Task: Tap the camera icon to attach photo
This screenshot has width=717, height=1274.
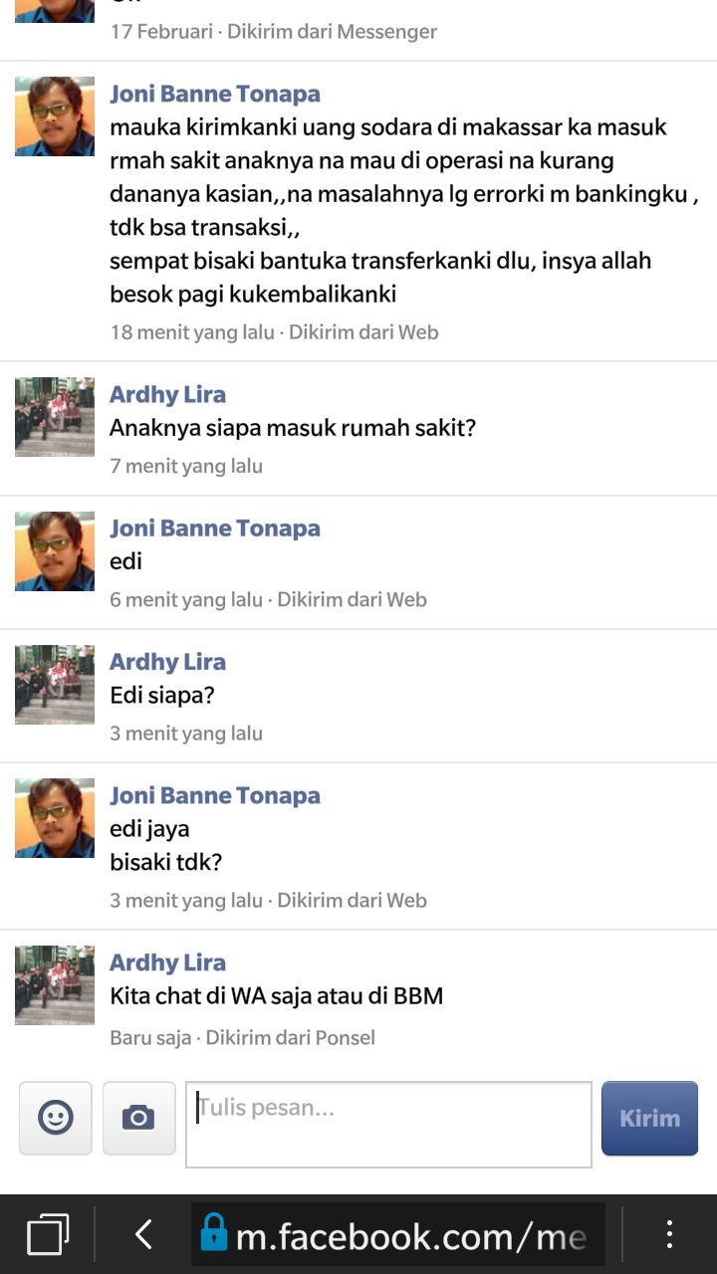Action: pos(138,1118)
